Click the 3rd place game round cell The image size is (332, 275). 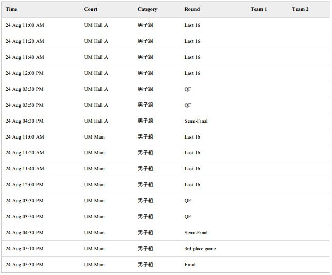[200, 249]
